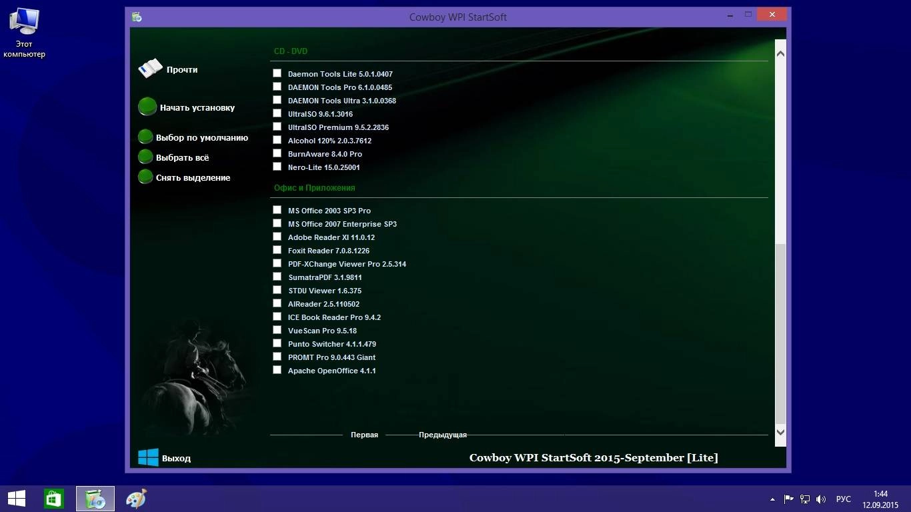Check Daemon Tools Lite 5.0.1.0407
911x512 pixels.
[x=277, y=73]
